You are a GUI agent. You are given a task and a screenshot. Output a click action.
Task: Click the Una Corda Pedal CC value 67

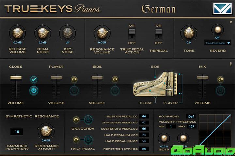pyautogui.click(x=144, y=123)
